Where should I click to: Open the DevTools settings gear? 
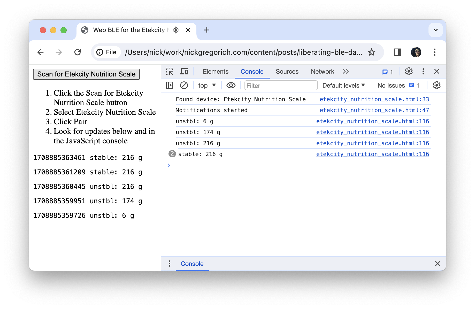(x=409, y=72)
